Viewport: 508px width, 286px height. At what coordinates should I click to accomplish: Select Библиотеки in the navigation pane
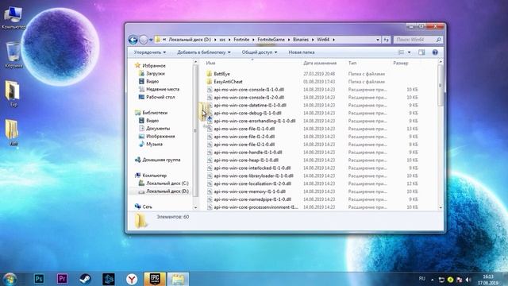pos(155,113)
